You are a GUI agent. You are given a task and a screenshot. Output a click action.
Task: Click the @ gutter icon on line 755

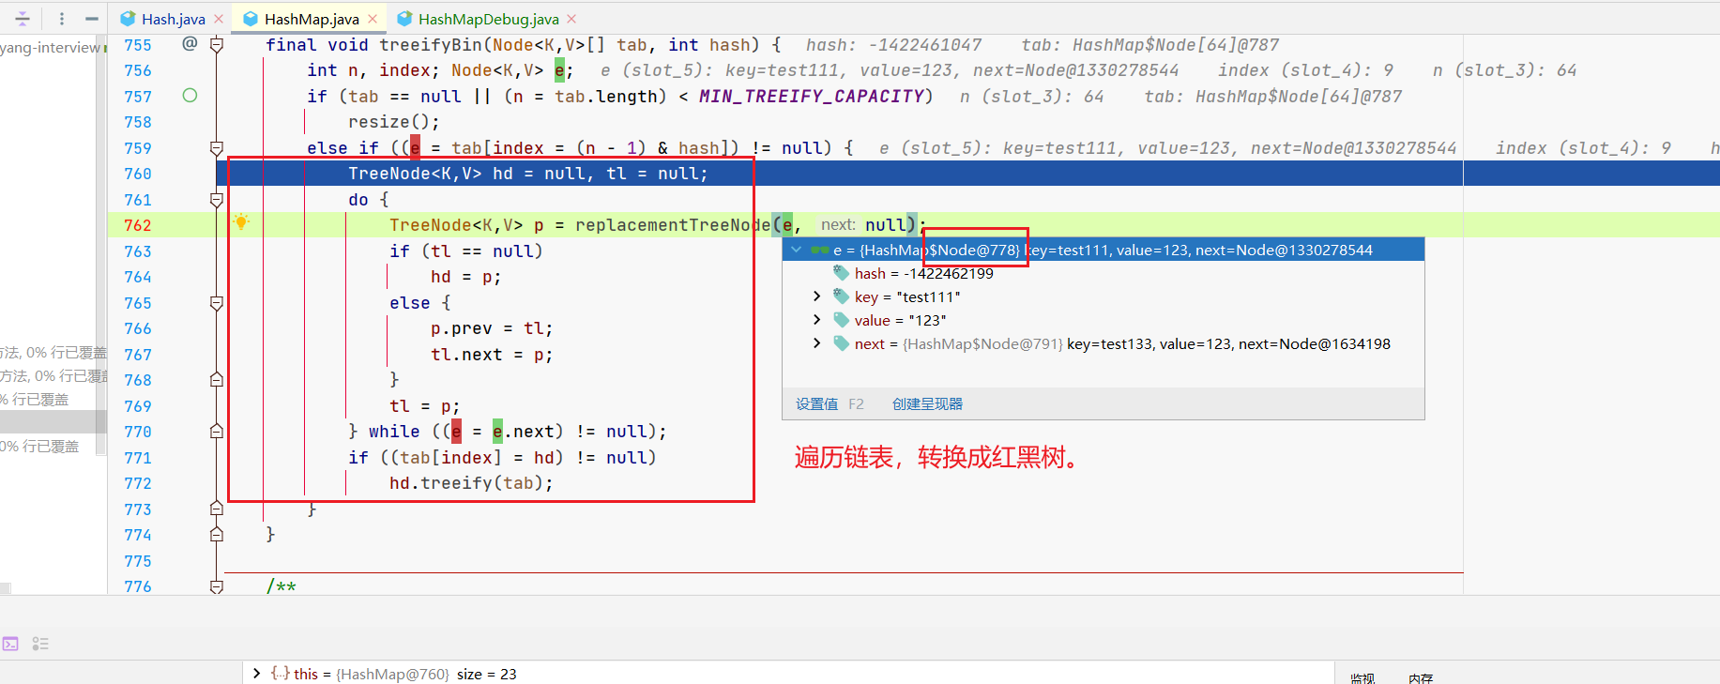(190, 43)
